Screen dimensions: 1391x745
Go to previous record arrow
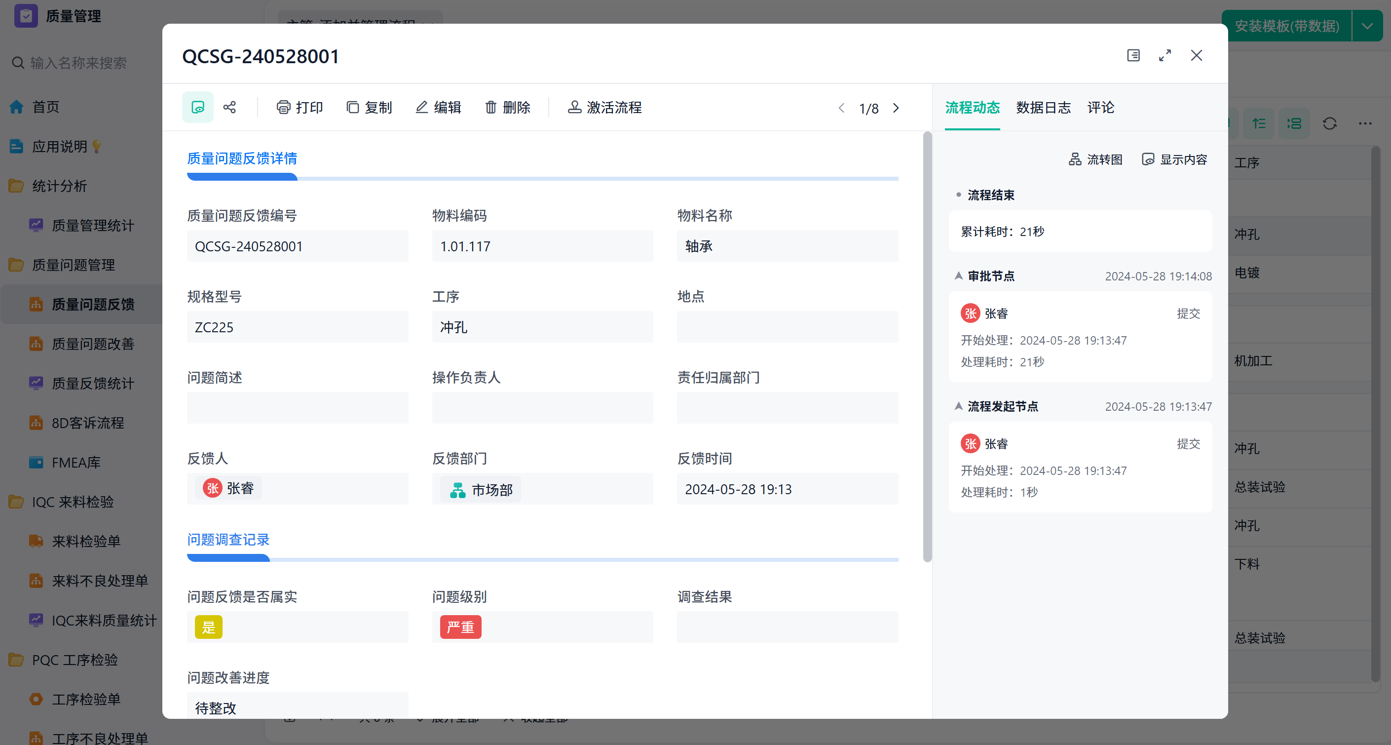point(841,108)
